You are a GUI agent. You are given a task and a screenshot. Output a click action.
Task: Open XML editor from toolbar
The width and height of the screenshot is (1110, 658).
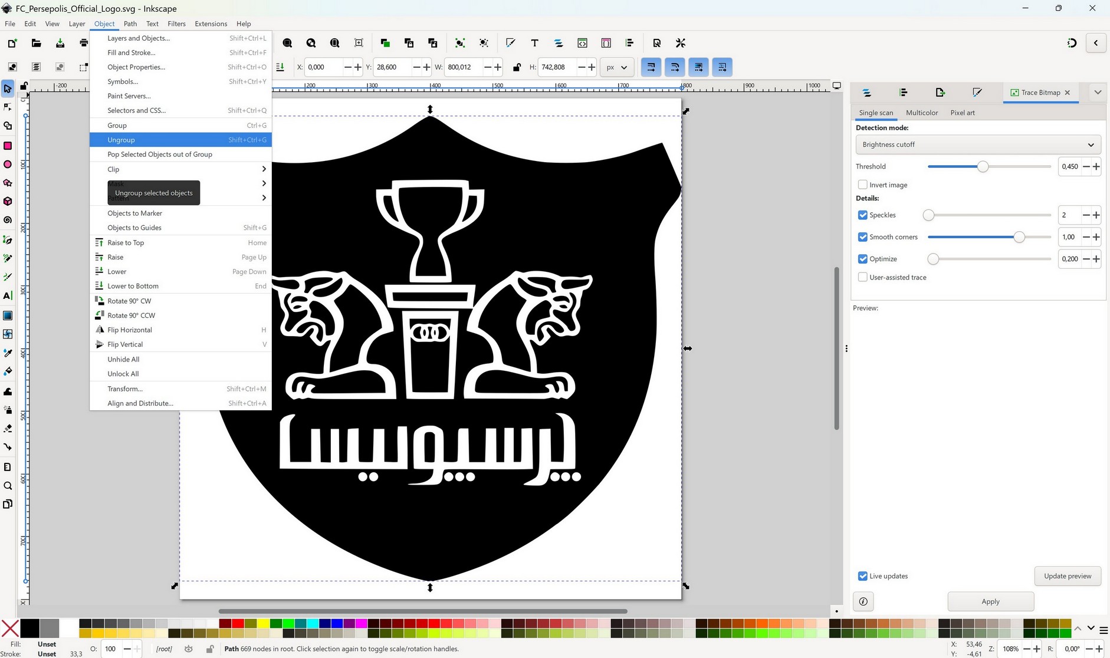[x=582, y=43]
